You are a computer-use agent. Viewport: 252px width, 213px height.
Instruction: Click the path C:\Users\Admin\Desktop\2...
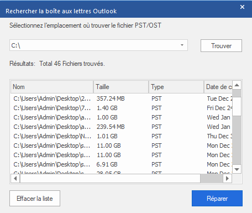(52, 98)
